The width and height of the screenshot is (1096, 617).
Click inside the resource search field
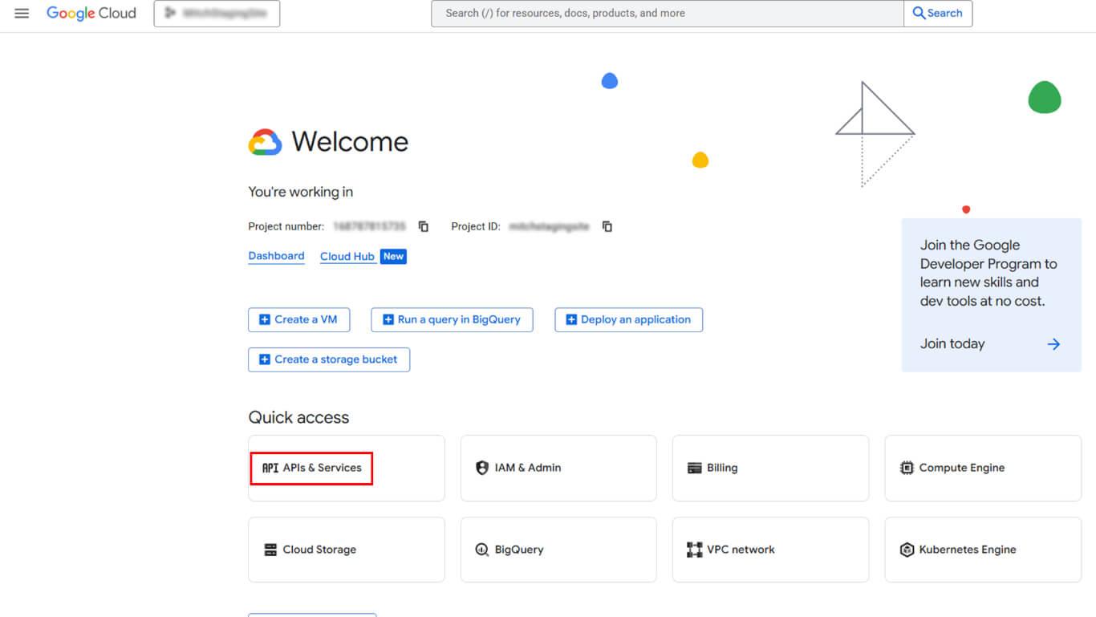pos(666,14)
